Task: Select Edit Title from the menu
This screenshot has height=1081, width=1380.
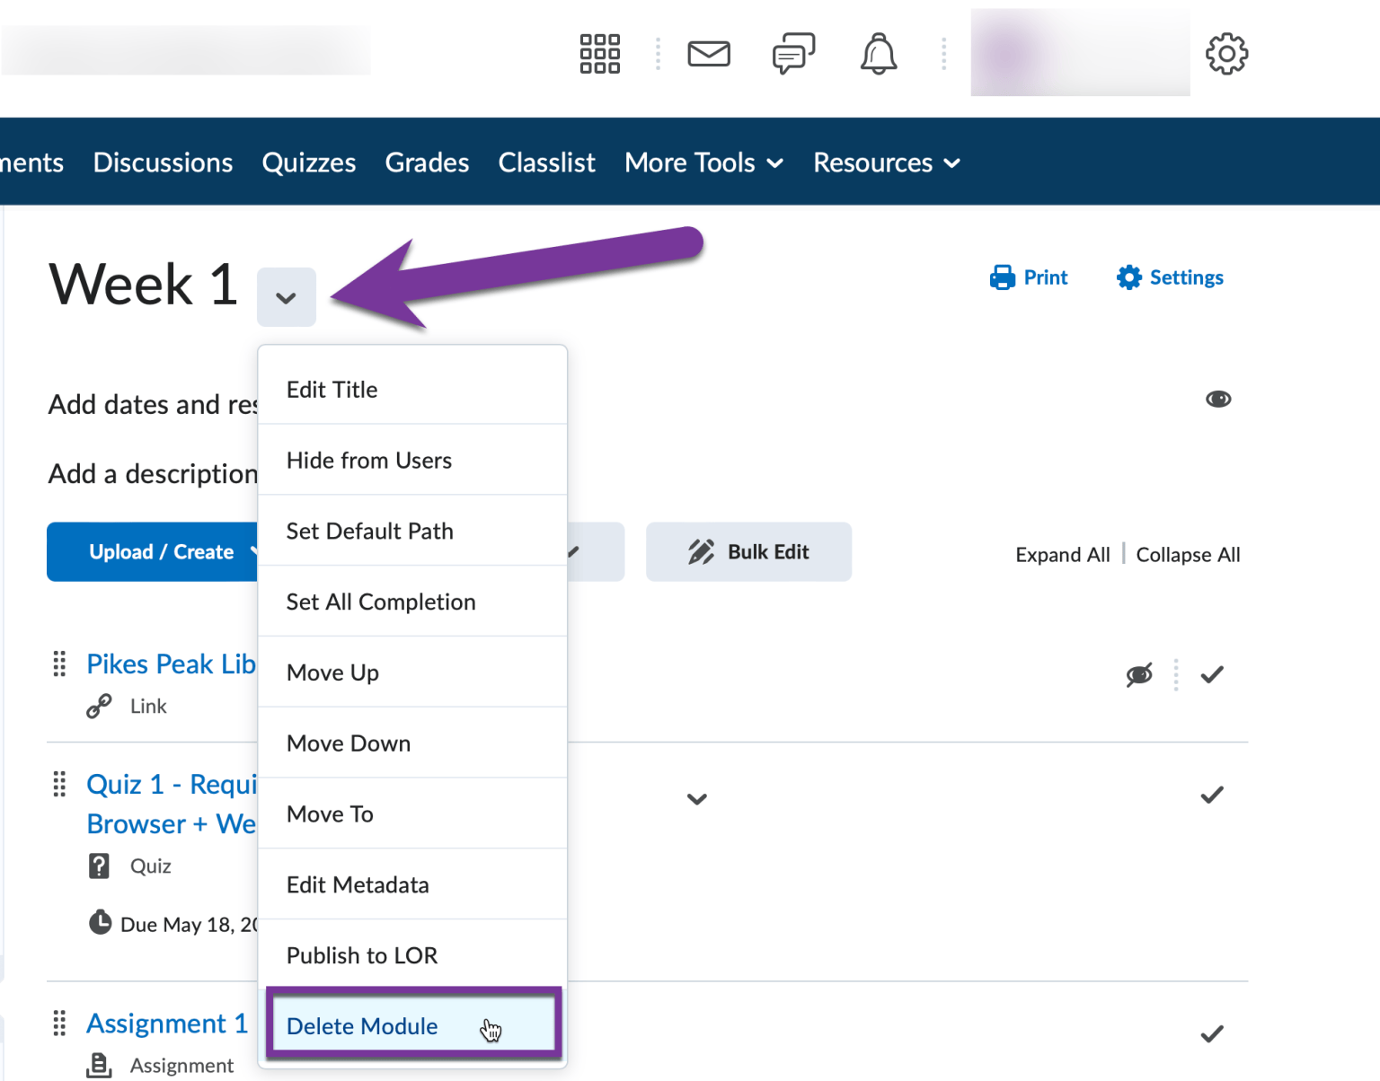Action: 412,390
